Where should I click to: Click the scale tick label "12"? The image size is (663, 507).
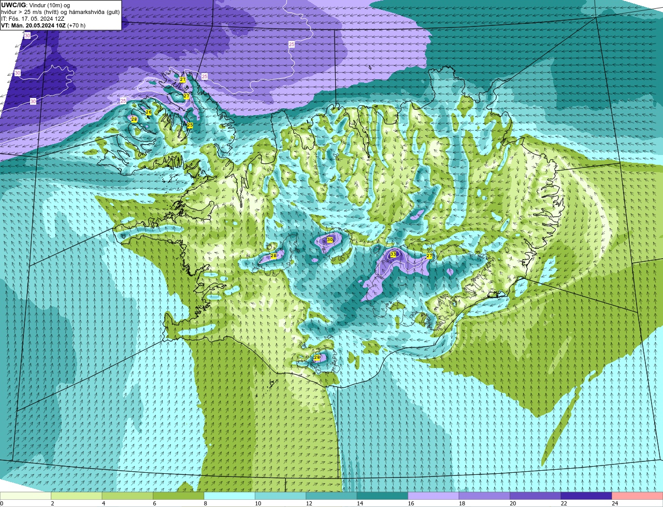309,503
